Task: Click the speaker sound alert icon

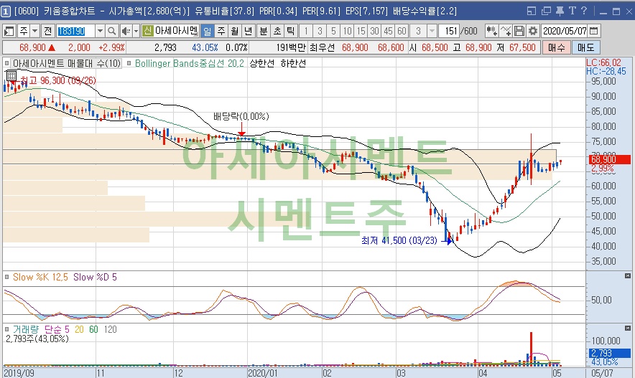Action: 126,31
